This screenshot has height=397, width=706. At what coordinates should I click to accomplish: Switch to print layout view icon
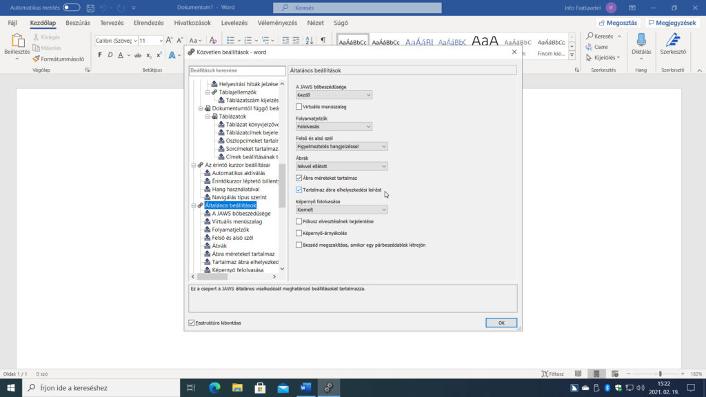point(596,374)
